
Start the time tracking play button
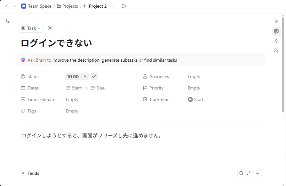[190, 99]
